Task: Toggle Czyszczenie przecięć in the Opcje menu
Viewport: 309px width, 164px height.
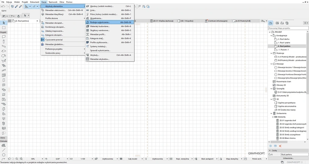Action: [54, 40]
